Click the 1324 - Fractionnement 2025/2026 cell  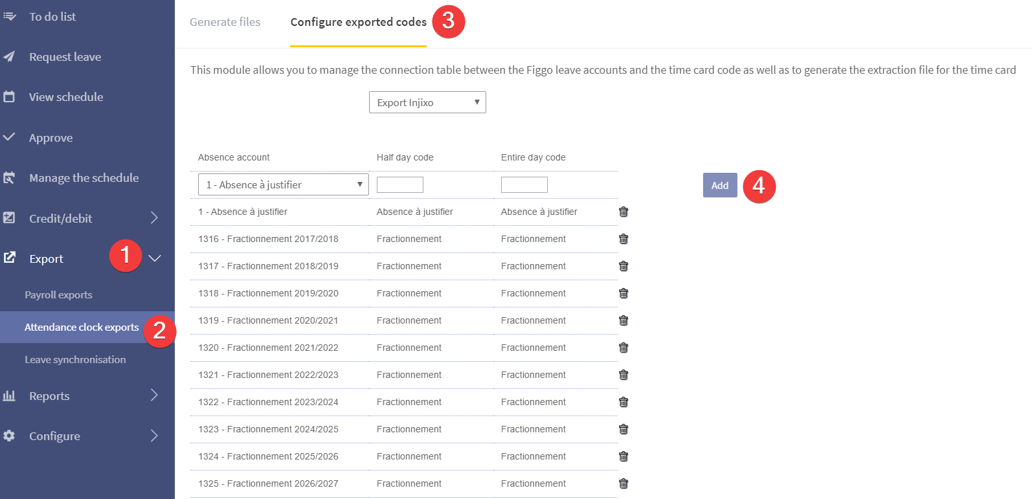[x=268, y=456]
